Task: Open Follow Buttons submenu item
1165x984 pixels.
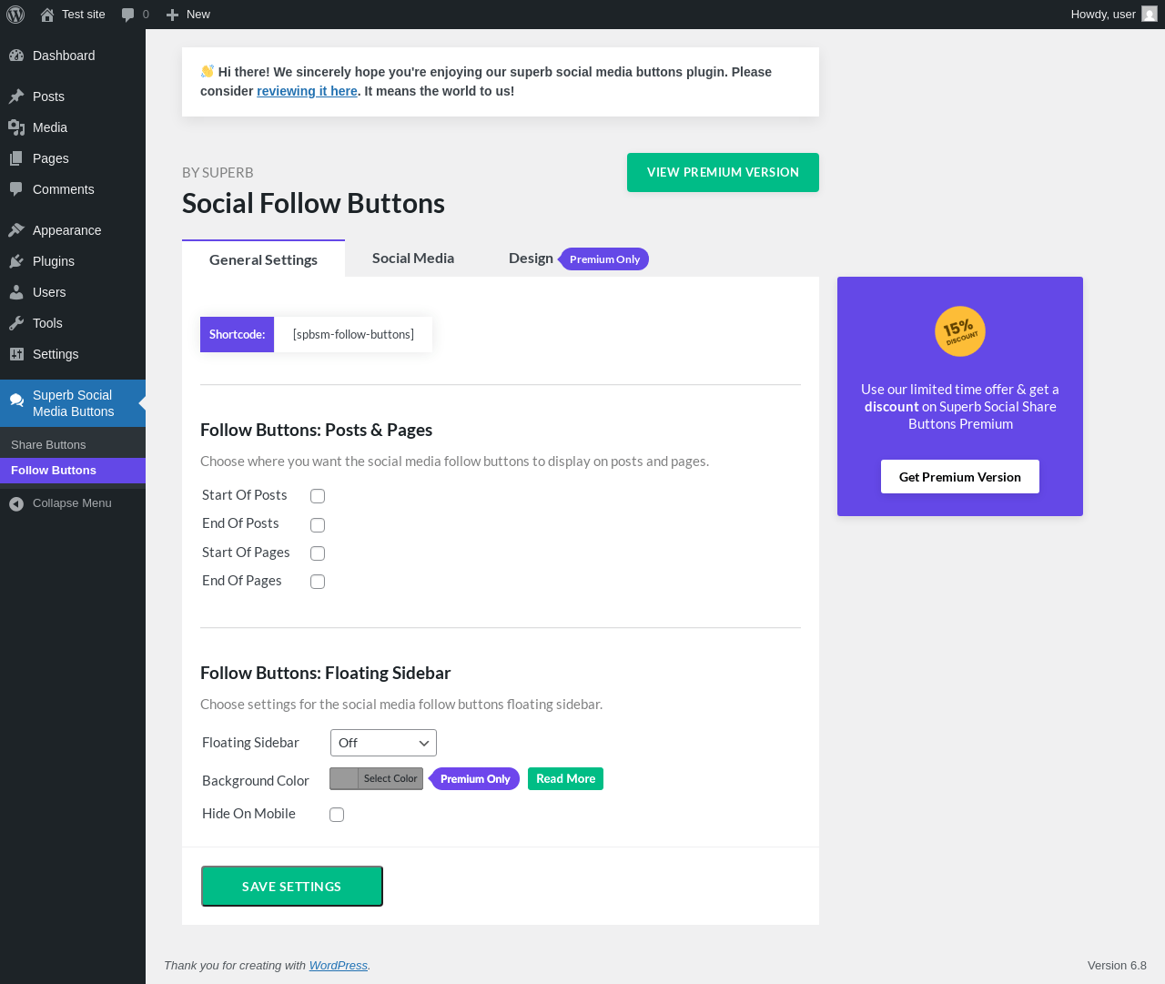Action: click(73, 471)
